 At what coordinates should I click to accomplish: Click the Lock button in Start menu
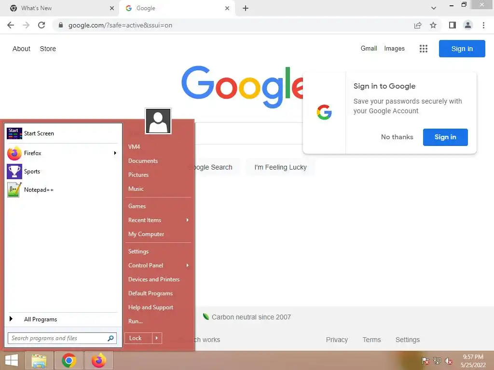(x=138, y=338)
